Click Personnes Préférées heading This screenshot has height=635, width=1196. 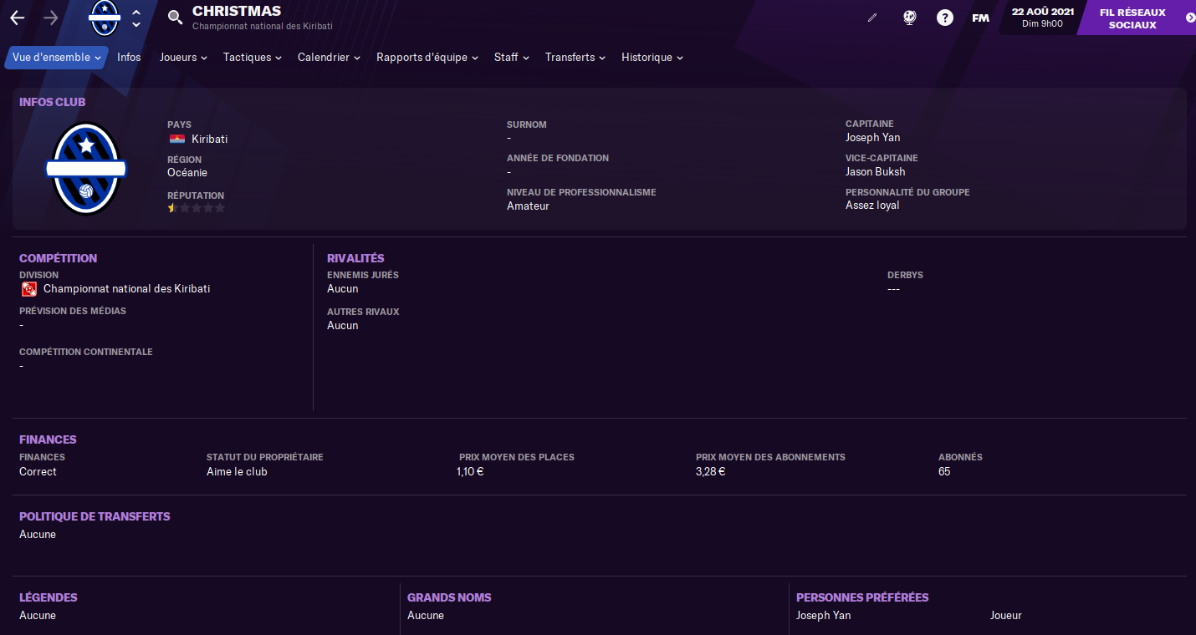coord(862,598)
